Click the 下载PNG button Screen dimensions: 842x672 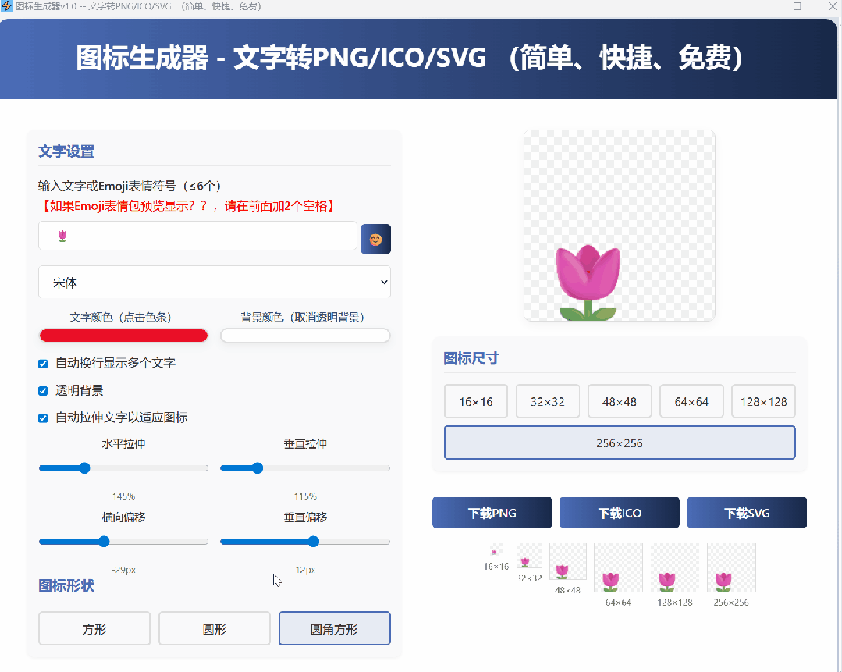click(492, 513)
